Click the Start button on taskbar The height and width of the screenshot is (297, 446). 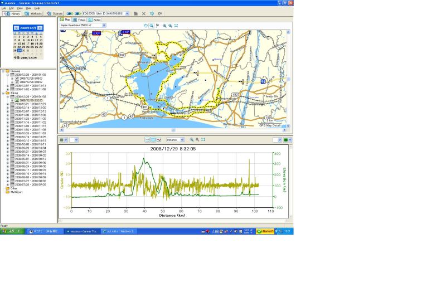12,231
